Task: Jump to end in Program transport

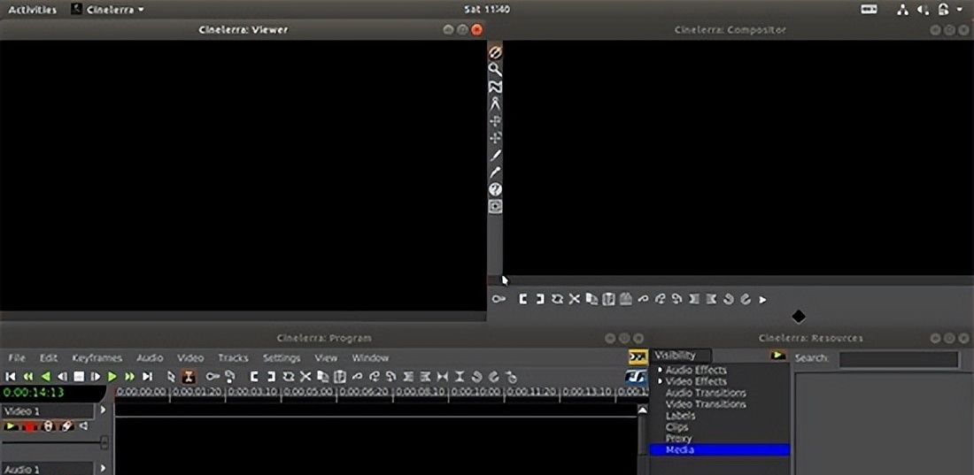Action: pyautogui.click(x=147, y=376)
